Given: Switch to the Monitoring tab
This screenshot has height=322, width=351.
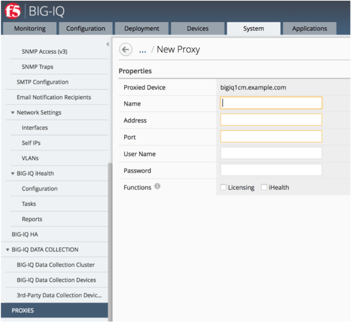Looking at the screenshot, I should [x=30, y=29].
